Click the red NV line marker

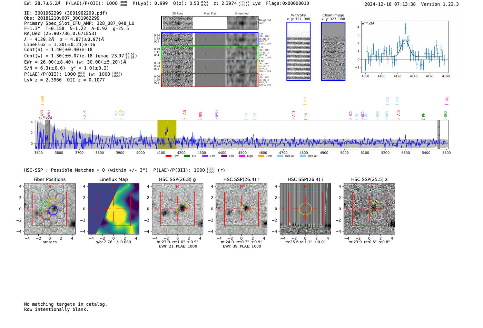point(185,114)
